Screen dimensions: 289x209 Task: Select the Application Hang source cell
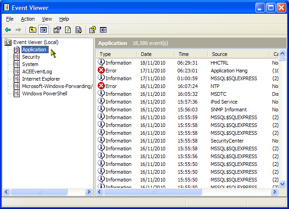point(229,71)
